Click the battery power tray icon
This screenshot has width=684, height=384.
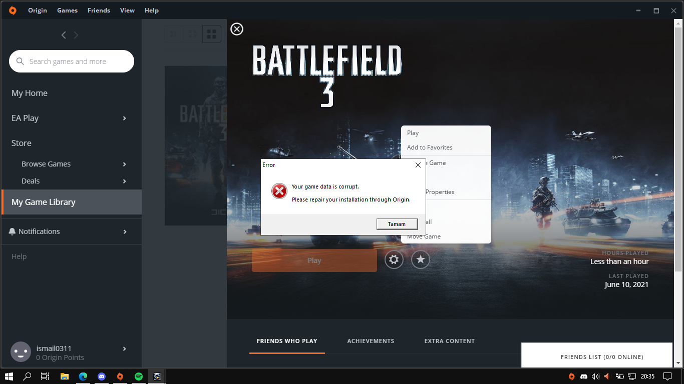[619, 376]
